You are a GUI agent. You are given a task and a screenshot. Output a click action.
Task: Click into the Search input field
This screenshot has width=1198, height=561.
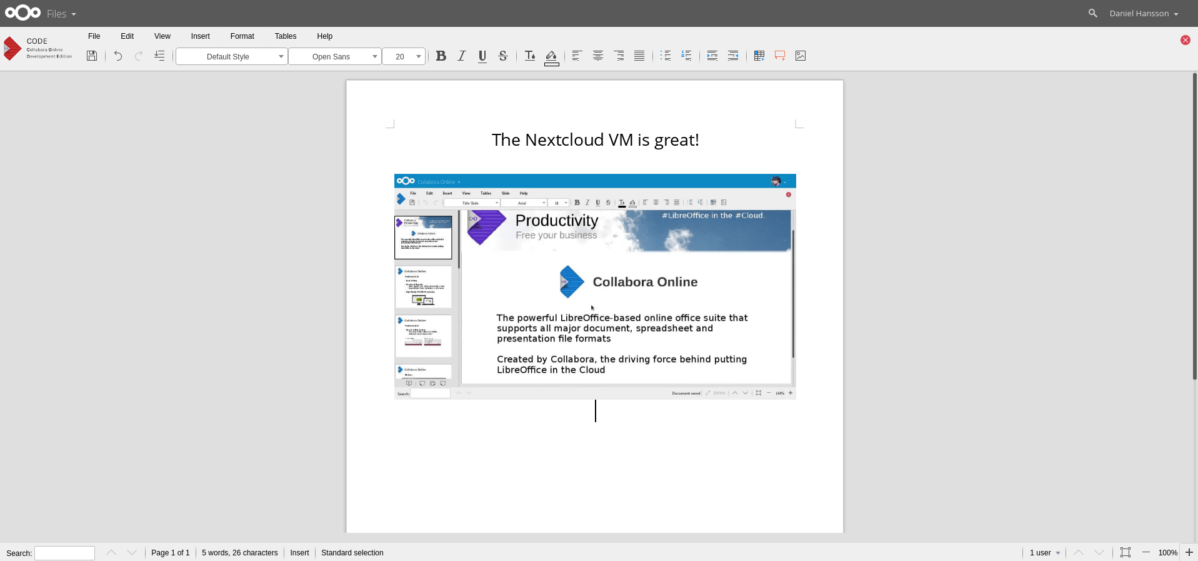65,553
